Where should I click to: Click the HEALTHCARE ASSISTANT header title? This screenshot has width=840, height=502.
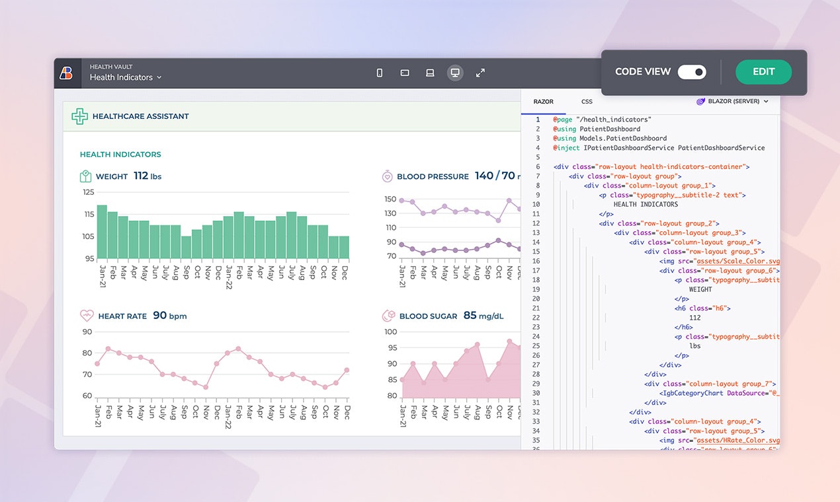click(x=140, y=116)
